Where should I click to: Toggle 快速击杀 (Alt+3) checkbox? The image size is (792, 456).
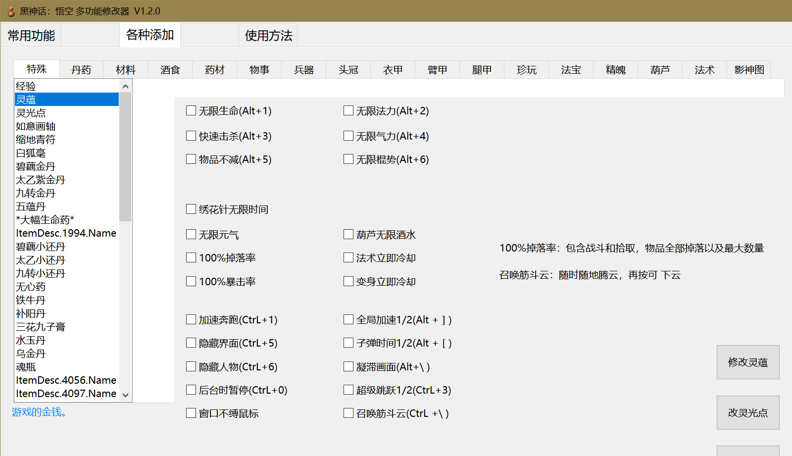coord(191,136)
